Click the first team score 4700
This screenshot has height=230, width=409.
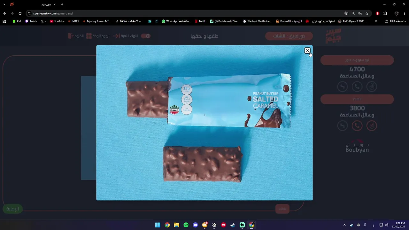(x=357, y=69)
